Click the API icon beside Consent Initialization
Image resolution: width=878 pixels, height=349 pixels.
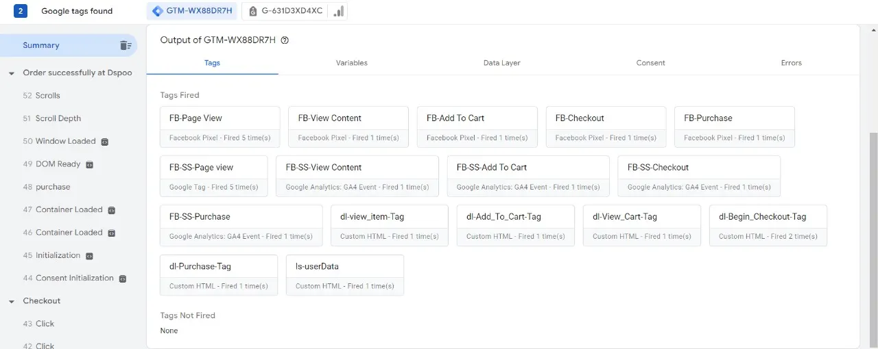coord(123,279)
